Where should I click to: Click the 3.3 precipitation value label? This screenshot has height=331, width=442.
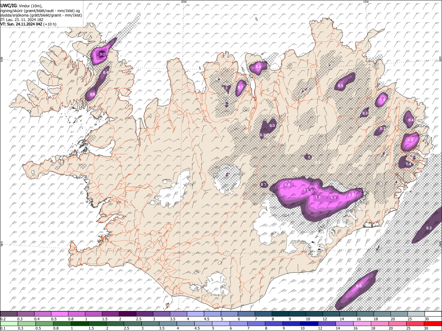(102, 54)
